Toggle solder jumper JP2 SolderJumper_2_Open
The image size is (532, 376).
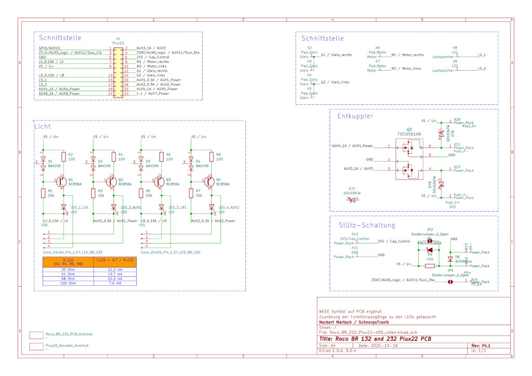tap(430, 241)
